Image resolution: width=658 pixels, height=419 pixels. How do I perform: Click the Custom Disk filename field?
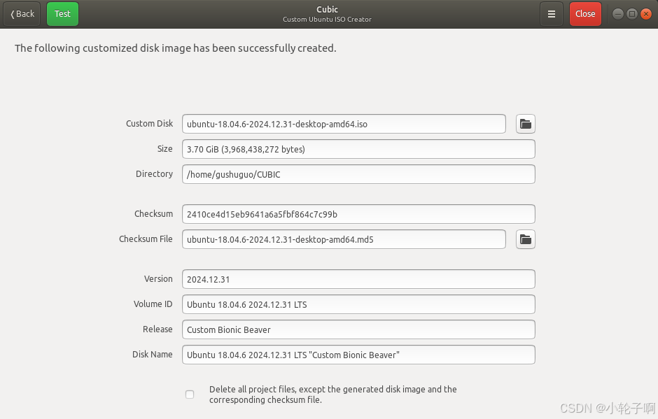coord(344,124)
